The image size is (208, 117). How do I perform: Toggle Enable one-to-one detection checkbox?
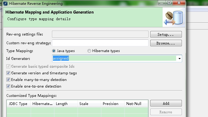[x=8, y=86]
